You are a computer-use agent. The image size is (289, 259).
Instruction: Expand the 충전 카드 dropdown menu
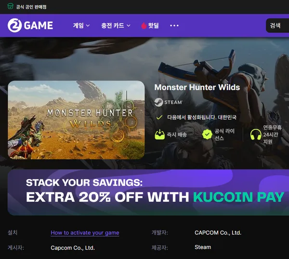coord(116,26)
